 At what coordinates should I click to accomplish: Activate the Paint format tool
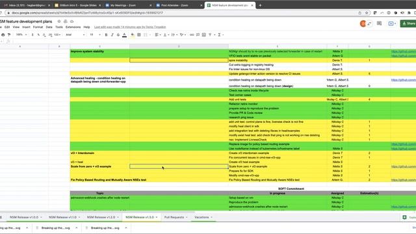point(9,34)
